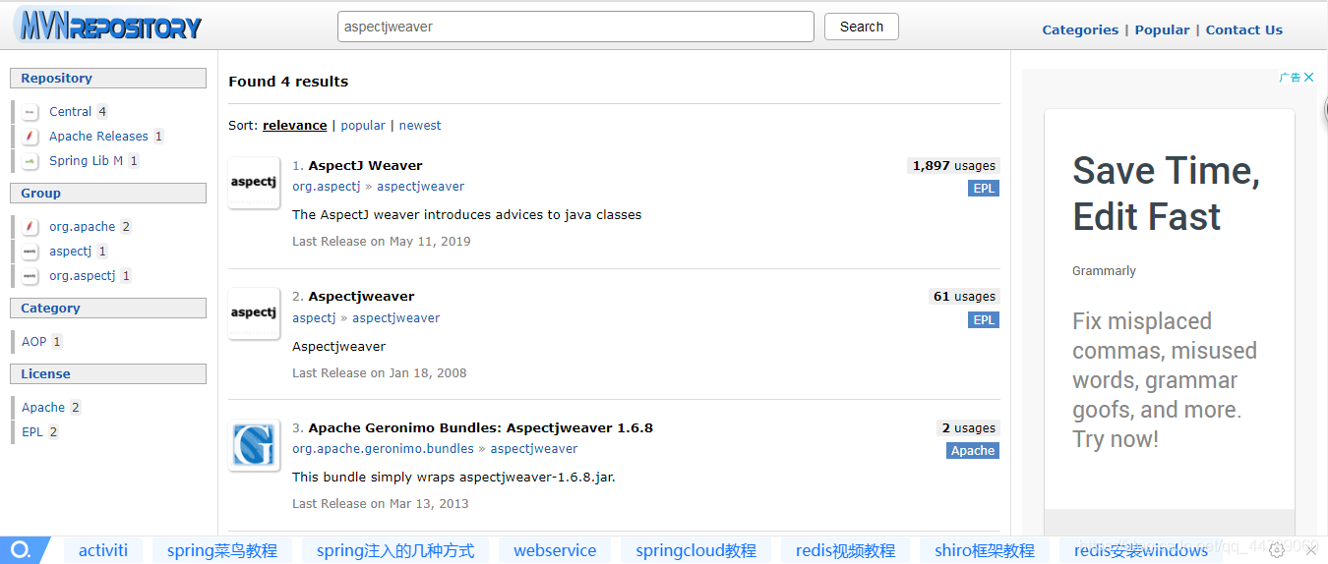This screenshot has height=564, width=1328.
Task: Open aspectjweaver artifact link in third result
Action: [534, 449]
